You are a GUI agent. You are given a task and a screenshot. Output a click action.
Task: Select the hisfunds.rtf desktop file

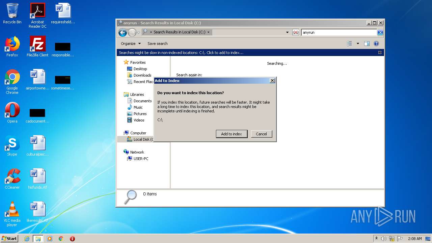37,179
